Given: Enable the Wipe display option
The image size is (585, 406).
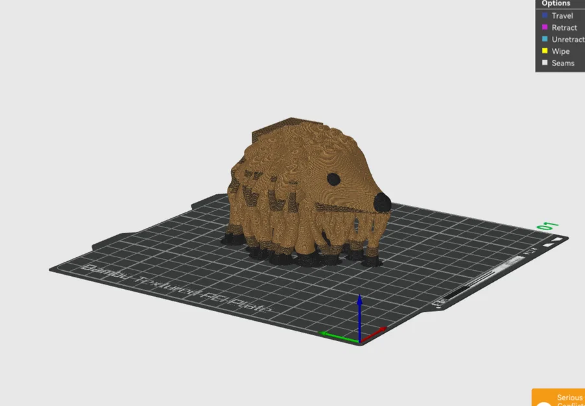Looking at the screenshot, I should tap(562, 51).
